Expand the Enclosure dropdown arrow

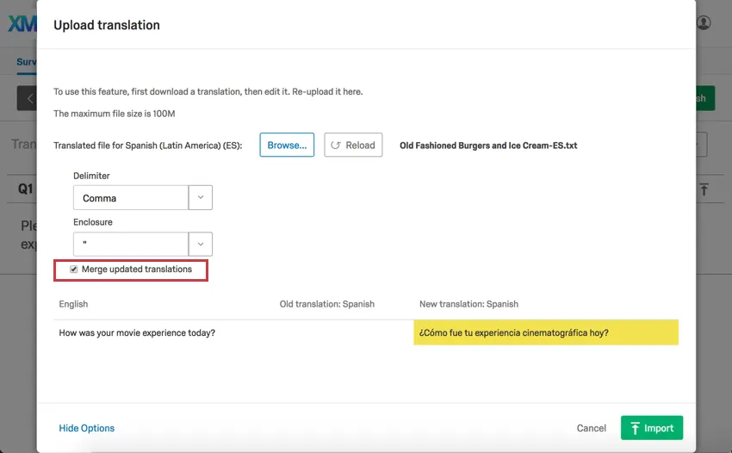click(x=200, y=244)
